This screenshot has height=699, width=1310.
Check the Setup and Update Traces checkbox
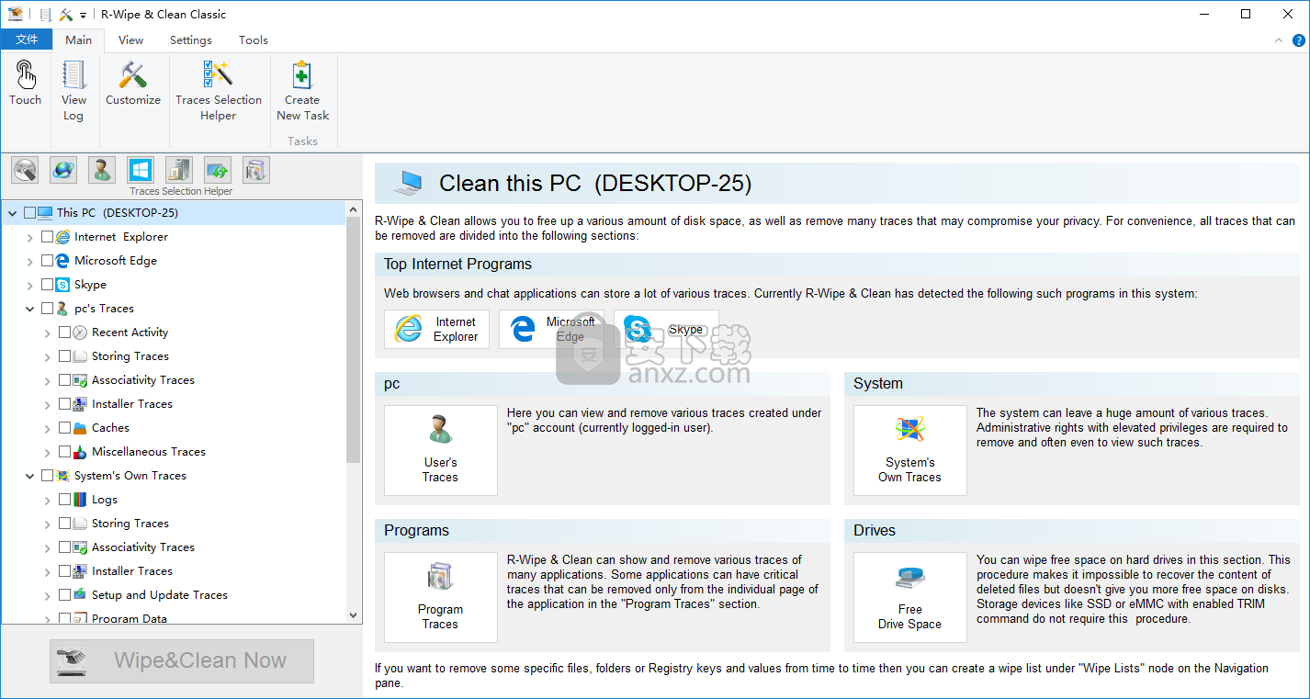(x=64, y=594)
